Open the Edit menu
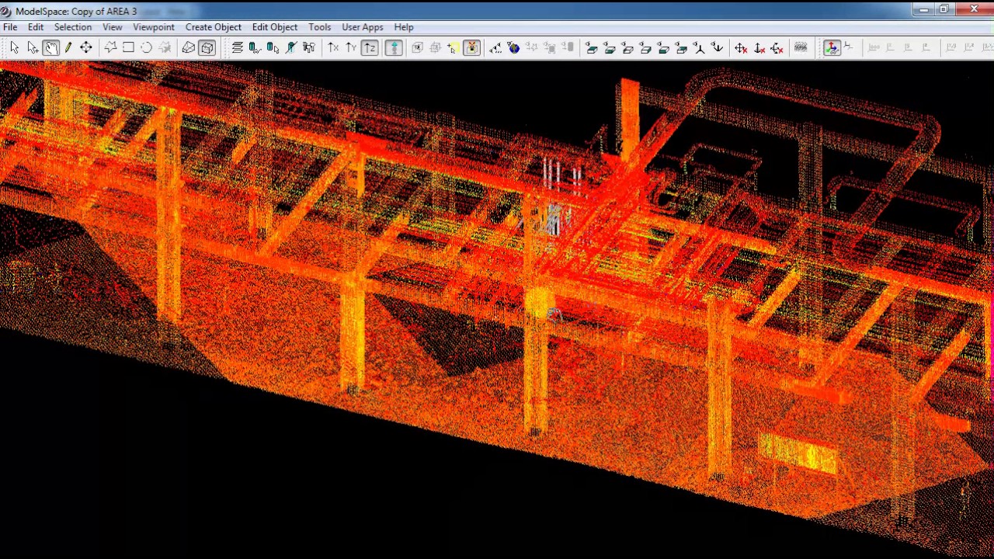The image size is (994, 559). coord(36,27)
